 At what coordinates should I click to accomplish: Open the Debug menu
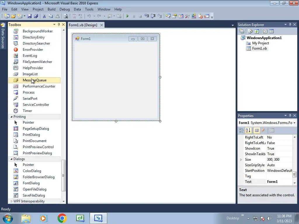point(65,9)
